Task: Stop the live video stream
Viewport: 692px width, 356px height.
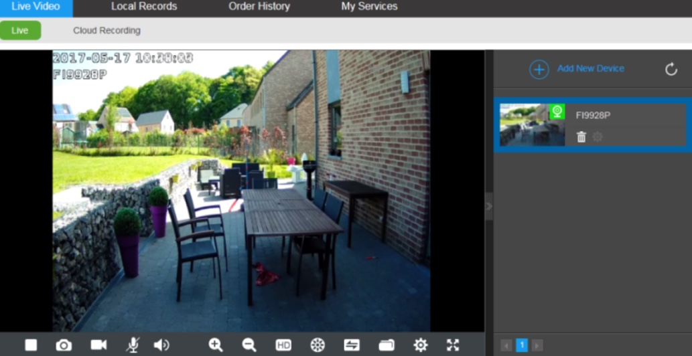Action: [x=31, y=345]
